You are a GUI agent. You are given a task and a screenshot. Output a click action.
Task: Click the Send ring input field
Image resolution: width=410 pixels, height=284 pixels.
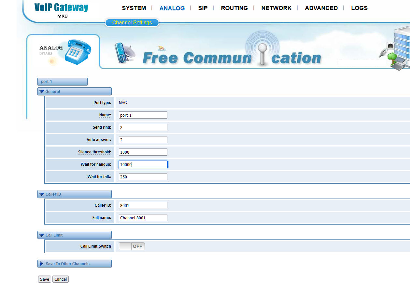click(x=143, y=127)
